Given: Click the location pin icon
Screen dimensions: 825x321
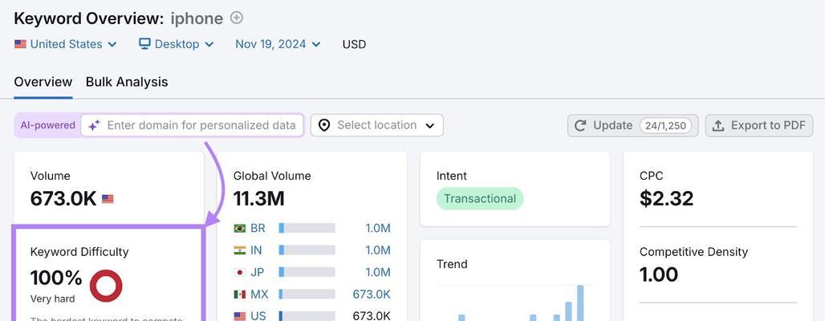Looking at the screenshot, I should coord(324,125).
